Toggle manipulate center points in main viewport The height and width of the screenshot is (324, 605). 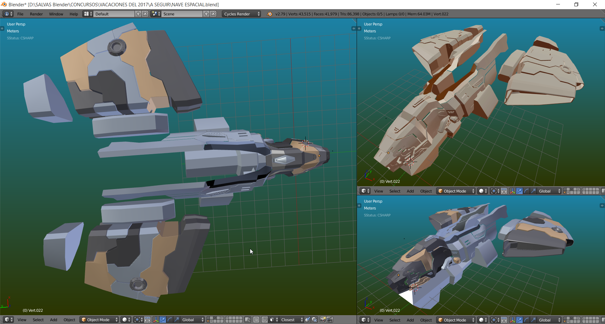tap(147, 320)
